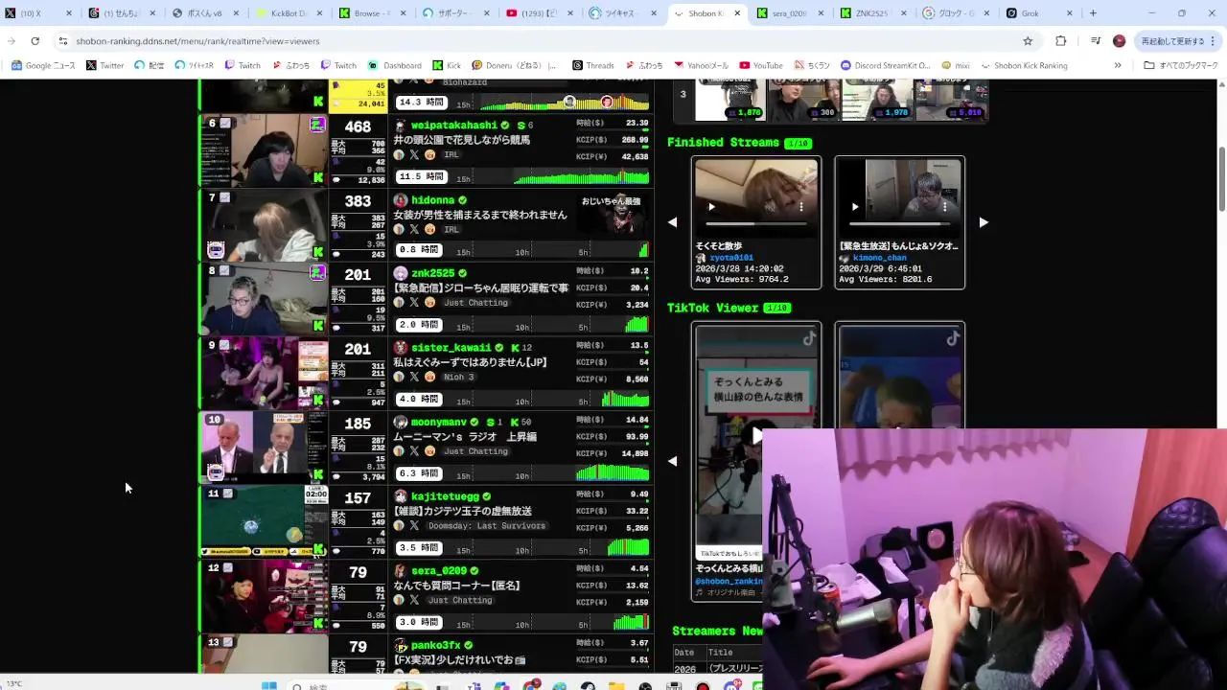This screenshot has width=1227, height=690.
Task: Click the X icon in kajitetuegg's row
Action: (x=414, y=525)
